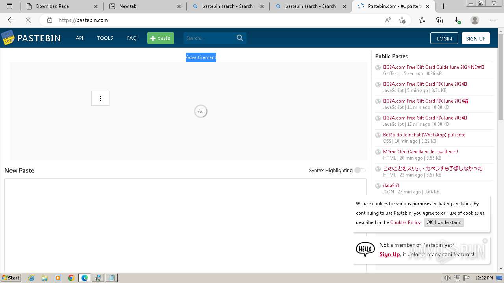The height and width of the screenshot is (283, 504).
Task: Click the Pastebin logo icon
Action: (x=7, y=38)
